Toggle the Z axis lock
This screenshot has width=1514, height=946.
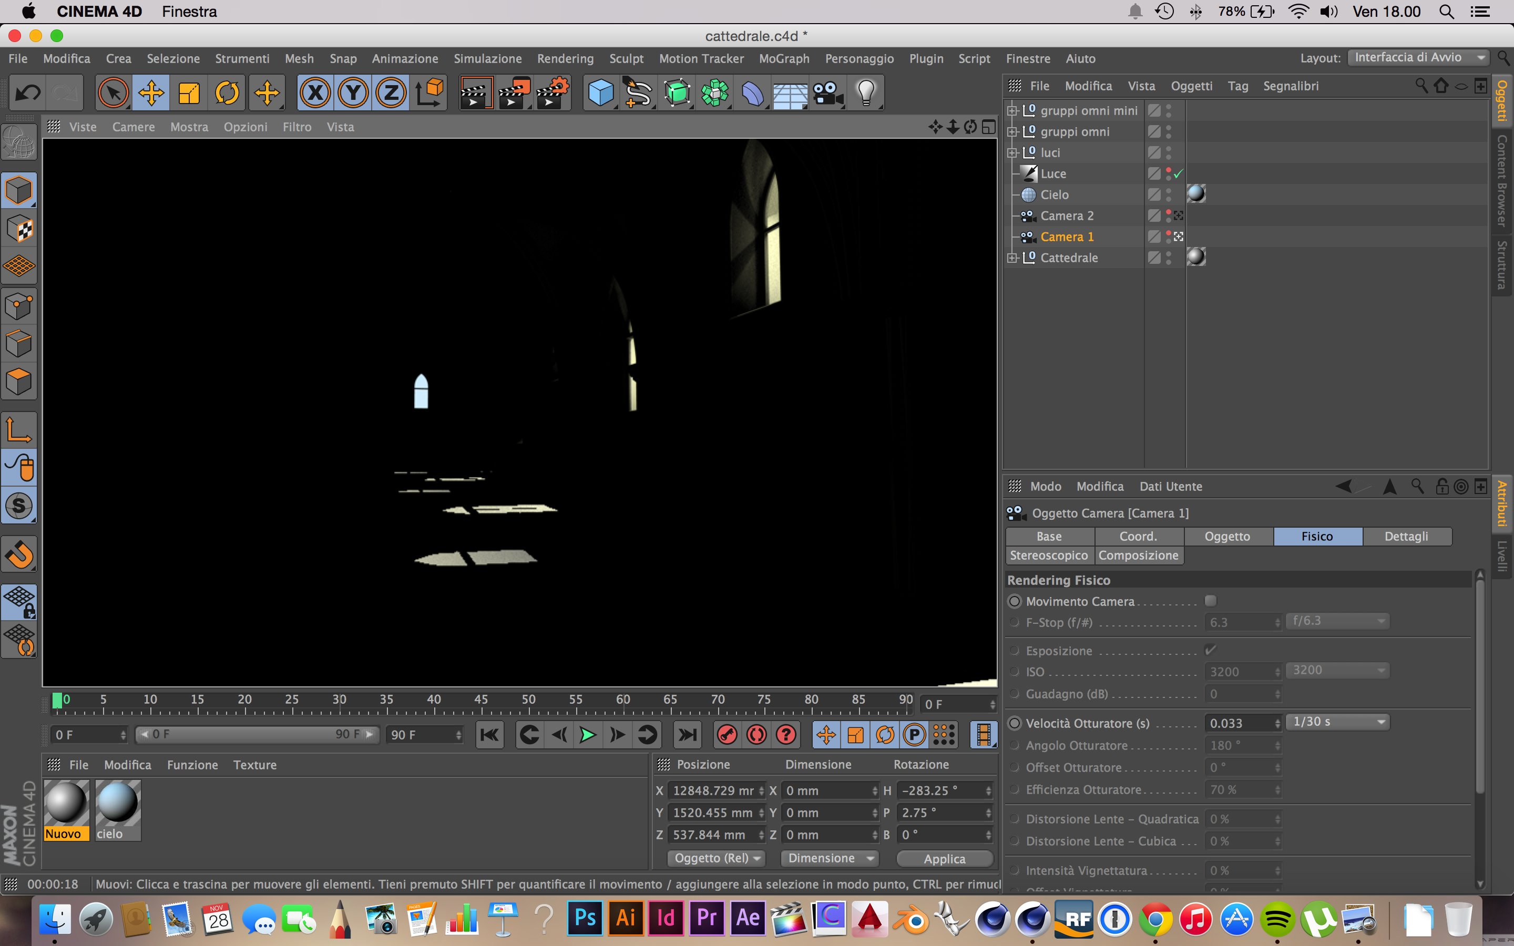(391, 93)
